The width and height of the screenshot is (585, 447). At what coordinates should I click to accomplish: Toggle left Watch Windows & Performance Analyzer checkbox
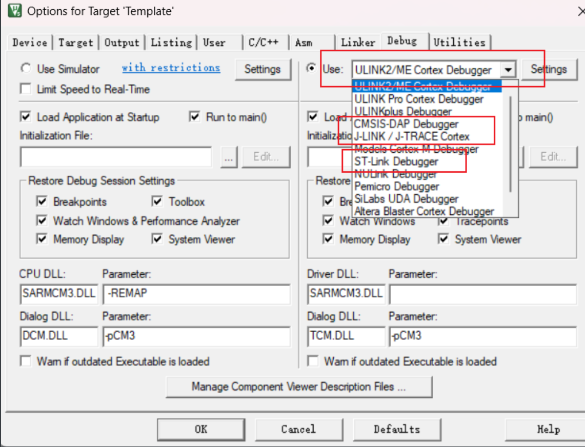pos(42,220)
